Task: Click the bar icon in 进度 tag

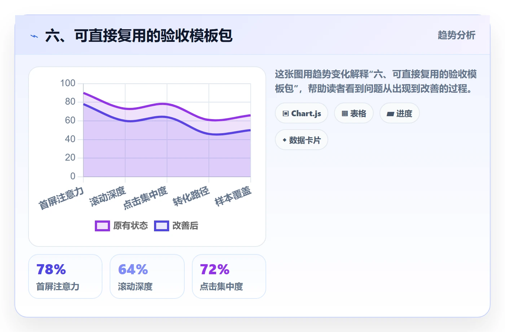Action: (x=390, y=114)
